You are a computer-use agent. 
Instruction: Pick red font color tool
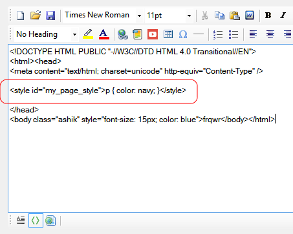[104, 34]
